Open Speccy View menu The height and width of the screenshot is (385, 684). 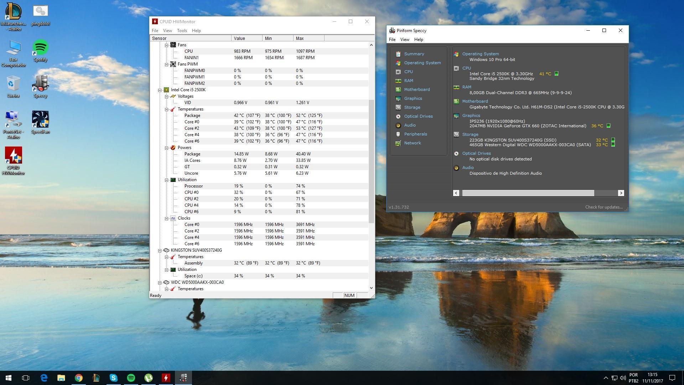pos(405,40)
